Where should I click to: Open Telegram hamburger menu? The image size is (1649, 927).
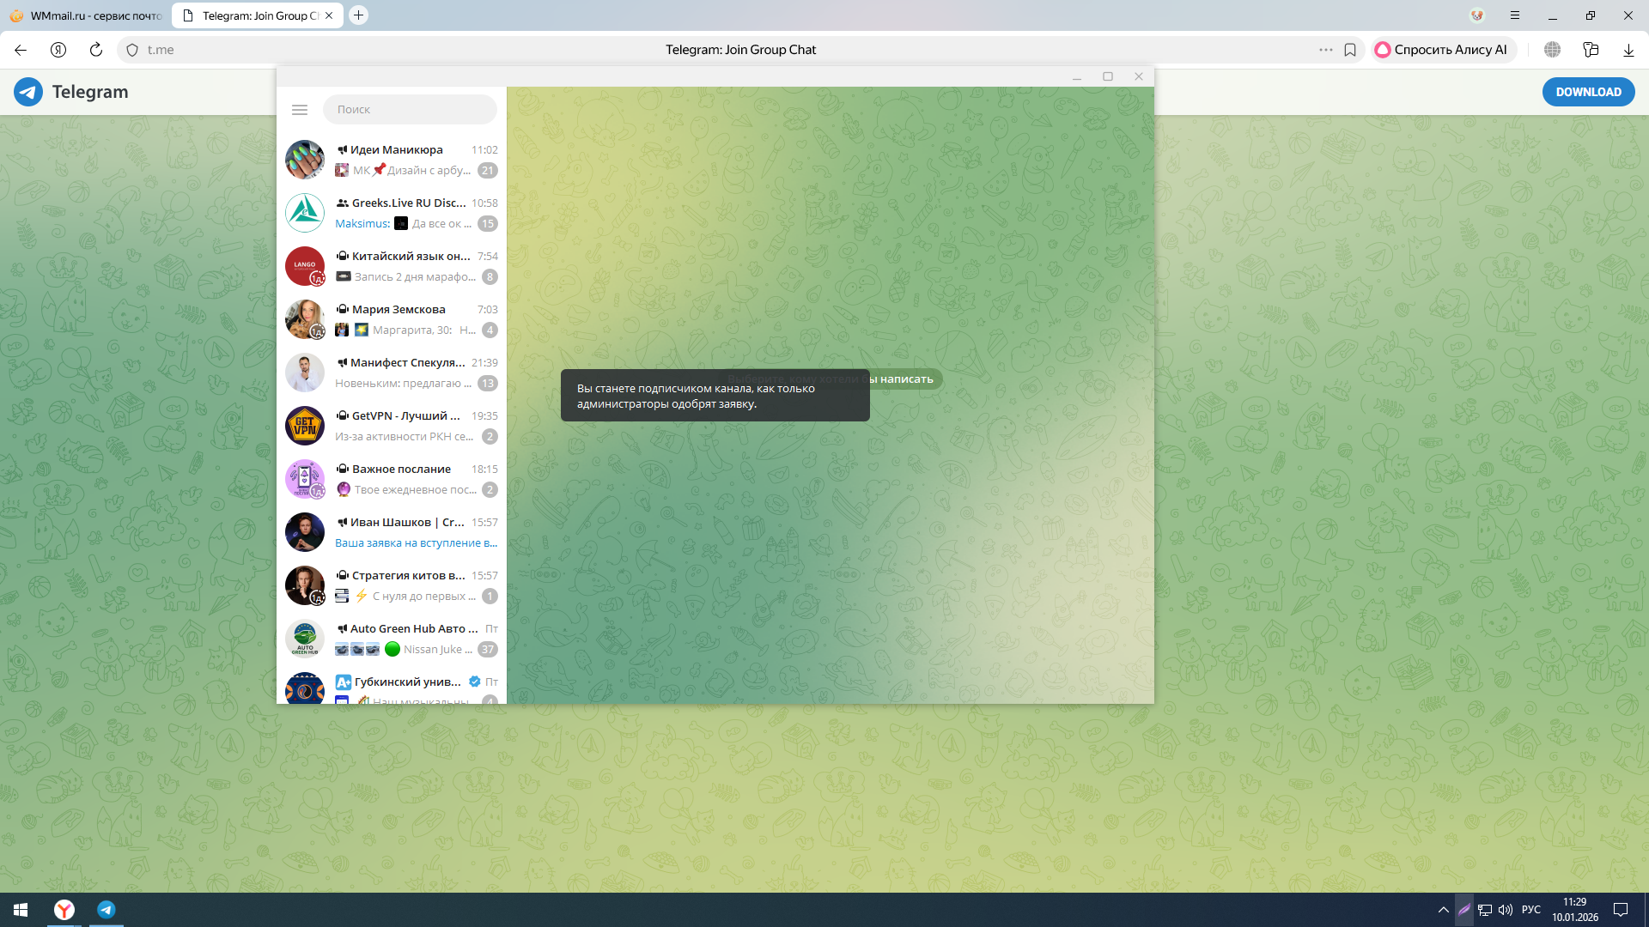pyautogui.click(x=300, y=110)
